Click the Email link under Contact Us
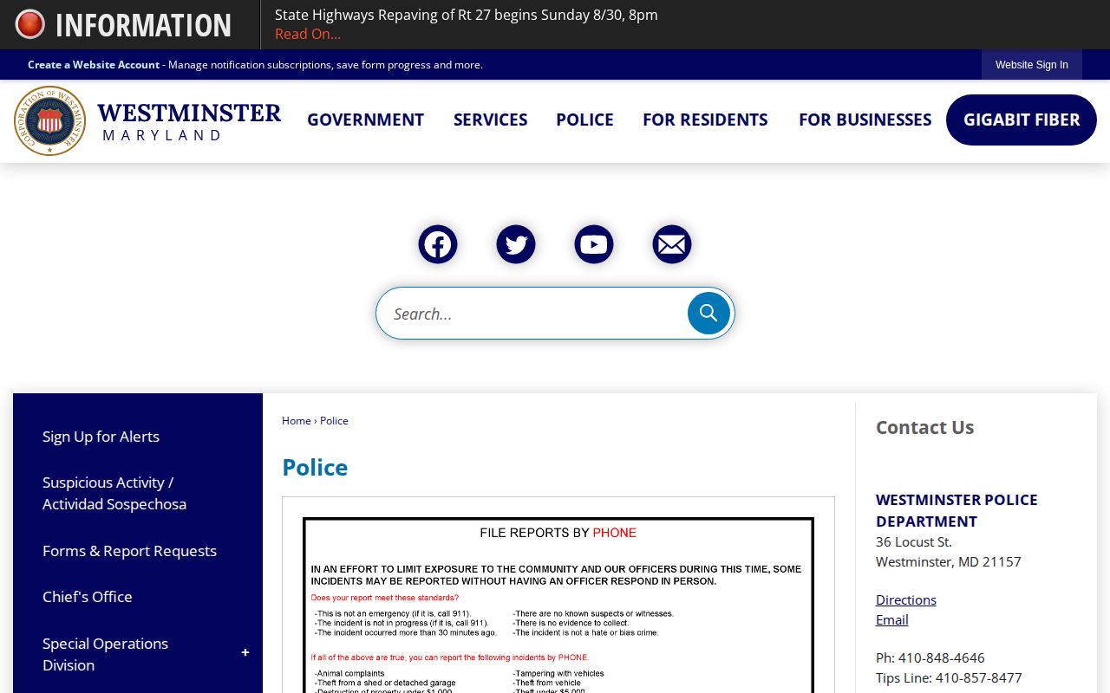 [892, 619]
